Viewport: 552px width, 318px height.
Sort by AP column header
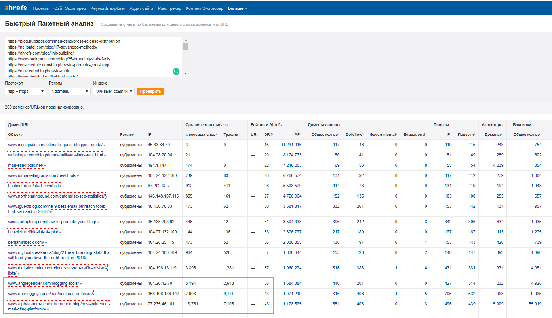(298, 135)
